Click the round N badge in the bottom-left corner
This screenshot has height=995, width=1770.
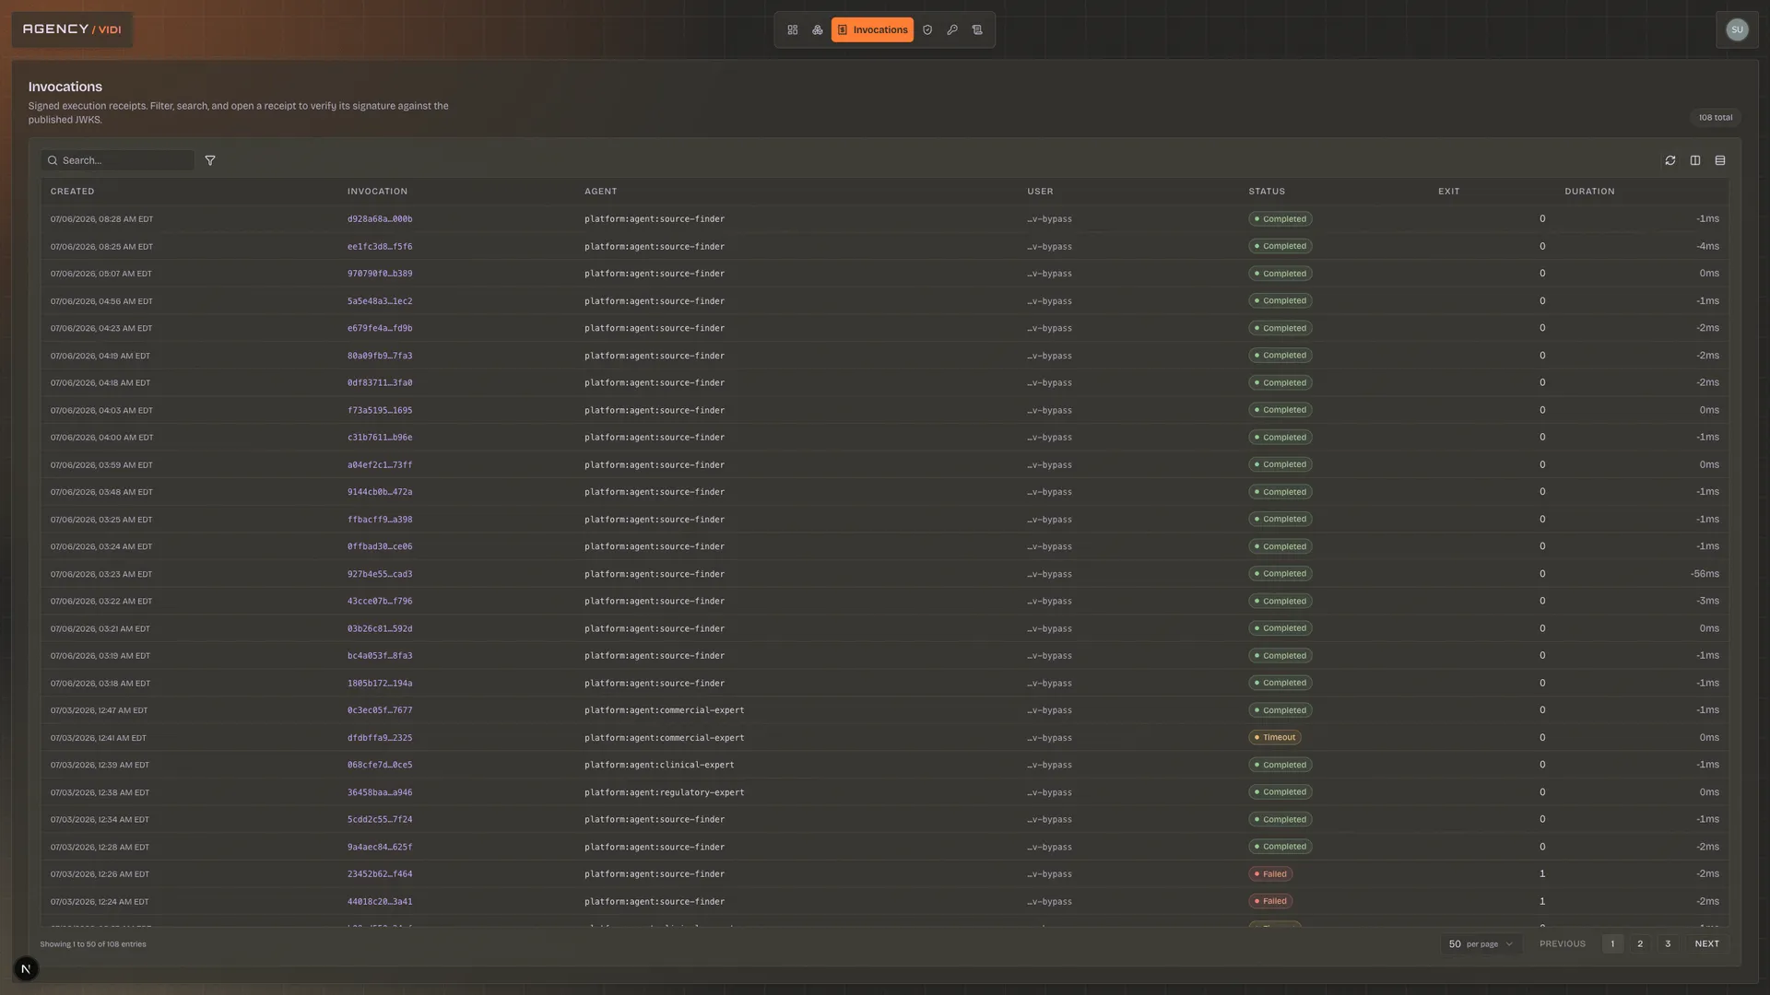coord(26,969)
